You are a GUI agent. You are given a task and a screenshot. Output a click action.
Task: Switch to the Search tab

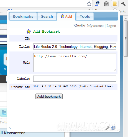pyautogui.click(x=47, y=16)
